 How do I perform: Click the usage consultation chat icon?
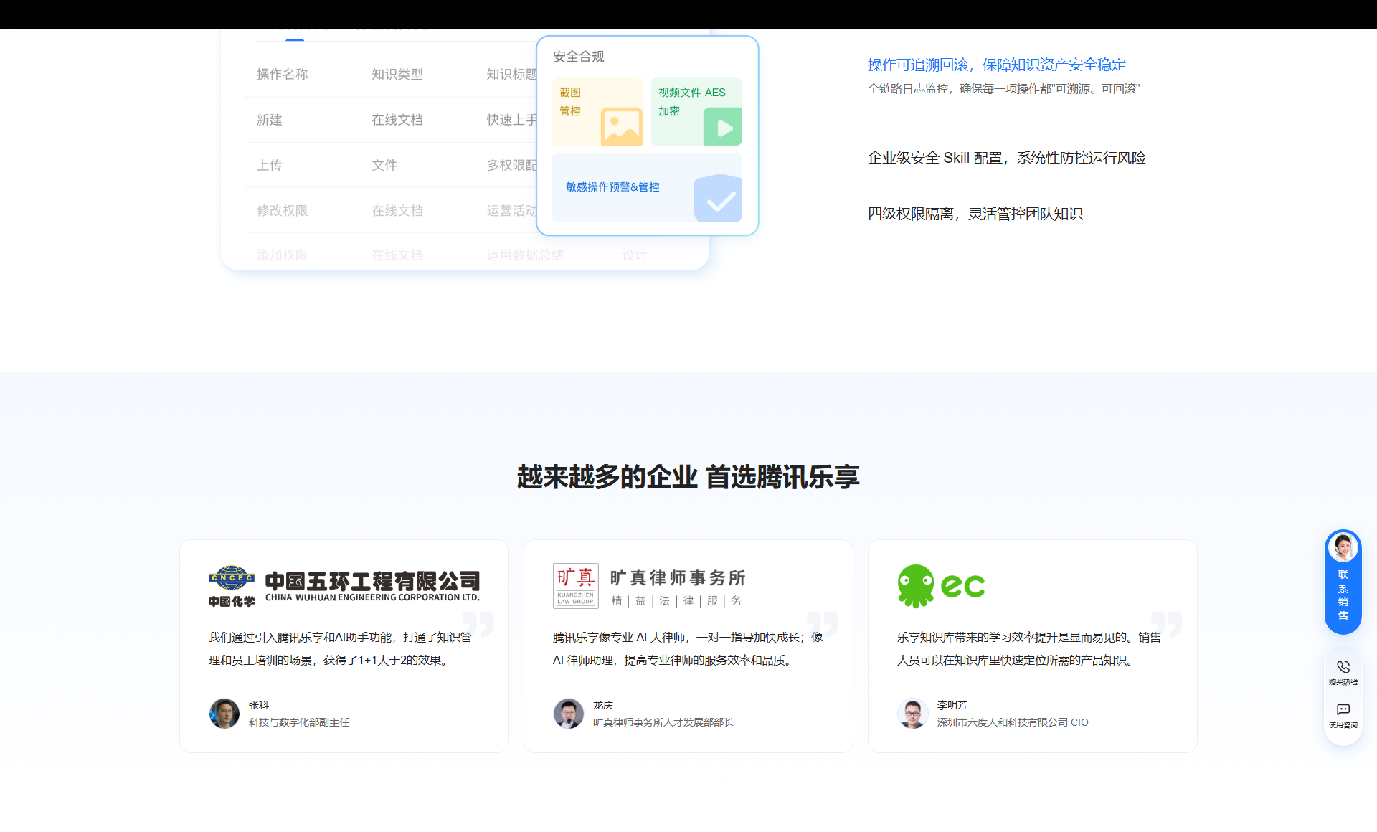pyautogui.click(x=1343, y=709)
